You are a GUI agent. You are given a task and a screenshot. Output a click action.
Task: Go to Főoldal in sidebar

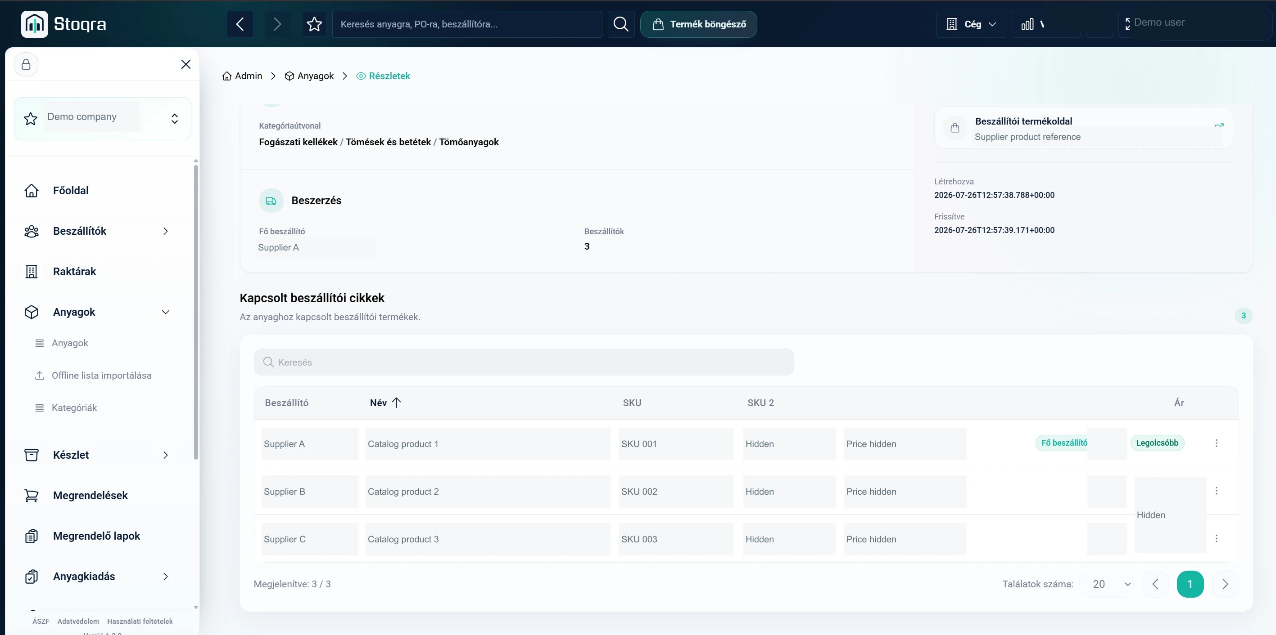pos(71,191)
